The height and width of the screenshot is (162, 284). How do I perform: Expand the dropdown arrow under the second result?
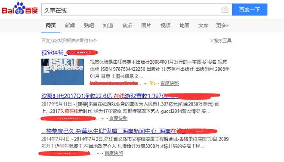(x=102, y=118)
